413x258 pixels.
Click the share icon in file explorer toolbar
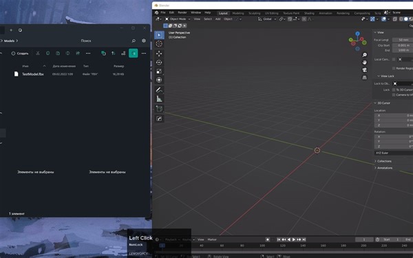point(78,53)
